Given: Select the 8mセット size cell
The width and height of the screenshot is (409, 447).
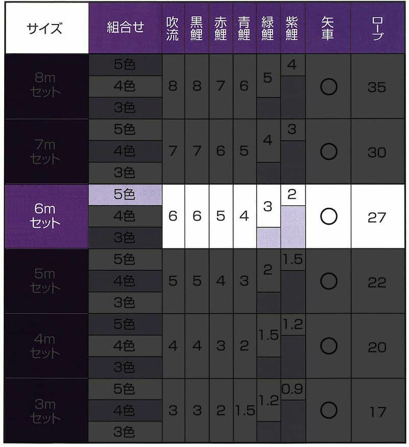Looking at the screenshot, I should pos(46,86).
